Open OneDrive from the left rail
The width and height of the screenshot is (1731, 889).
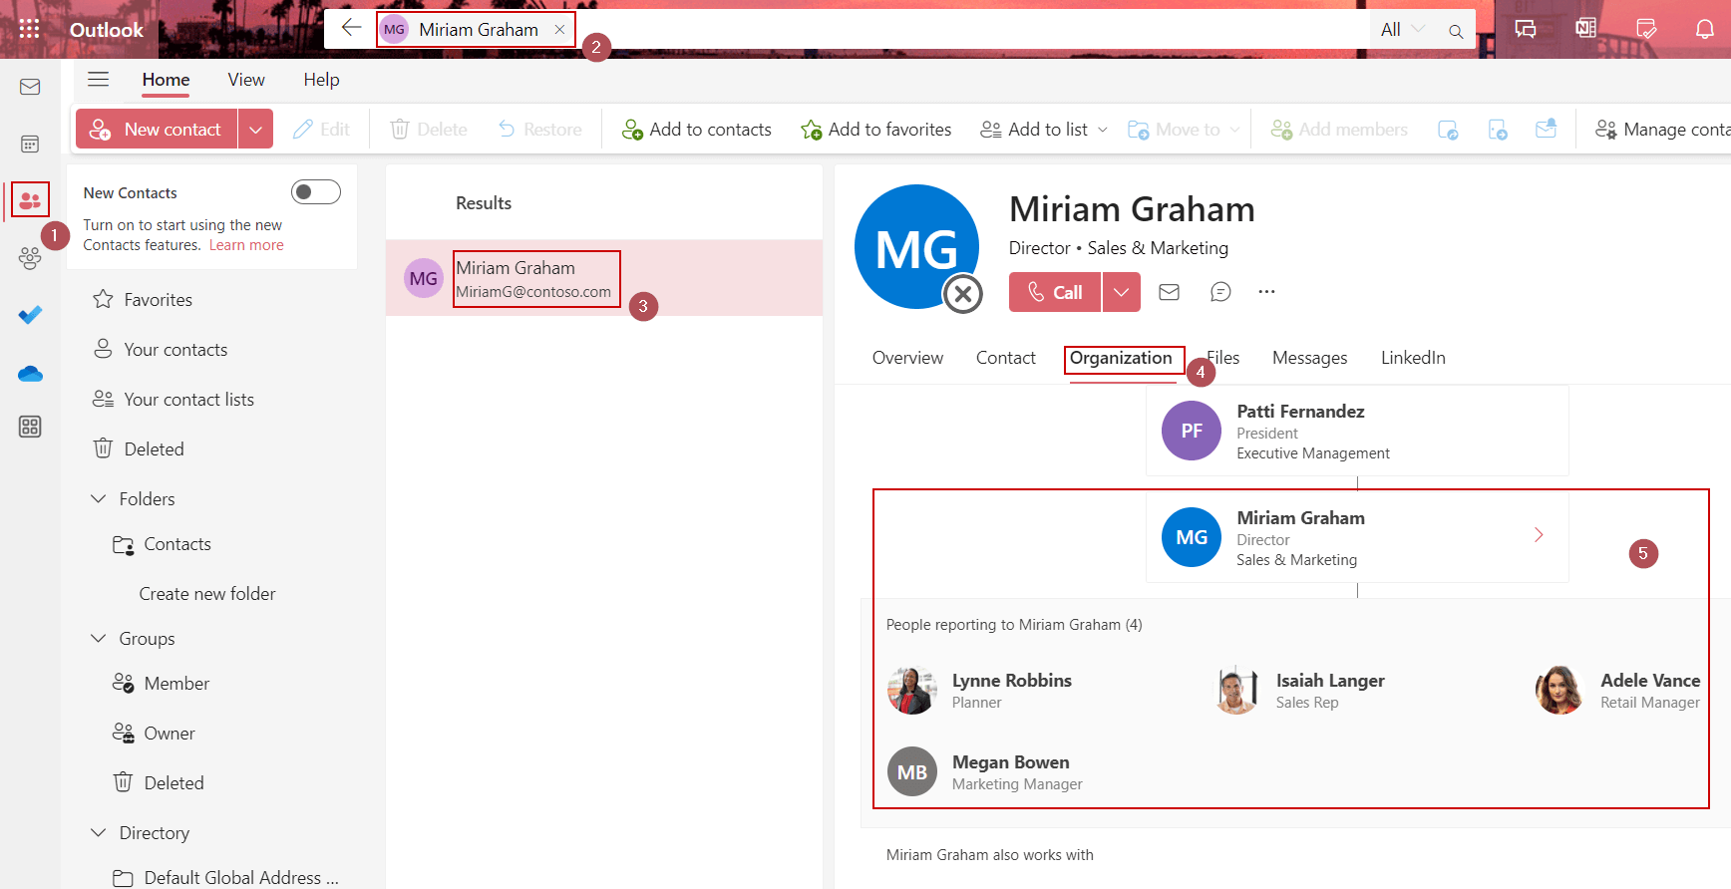[30, 374]
